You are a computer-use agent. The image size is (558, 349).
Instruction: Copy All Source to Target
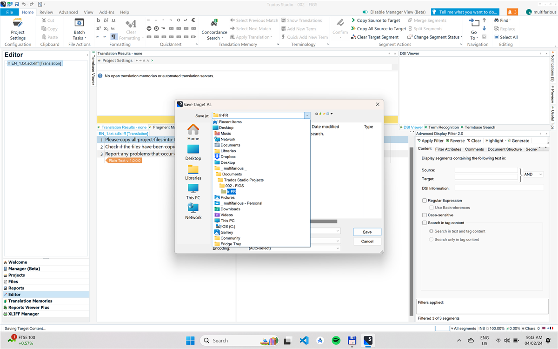[x=378, y=29]
